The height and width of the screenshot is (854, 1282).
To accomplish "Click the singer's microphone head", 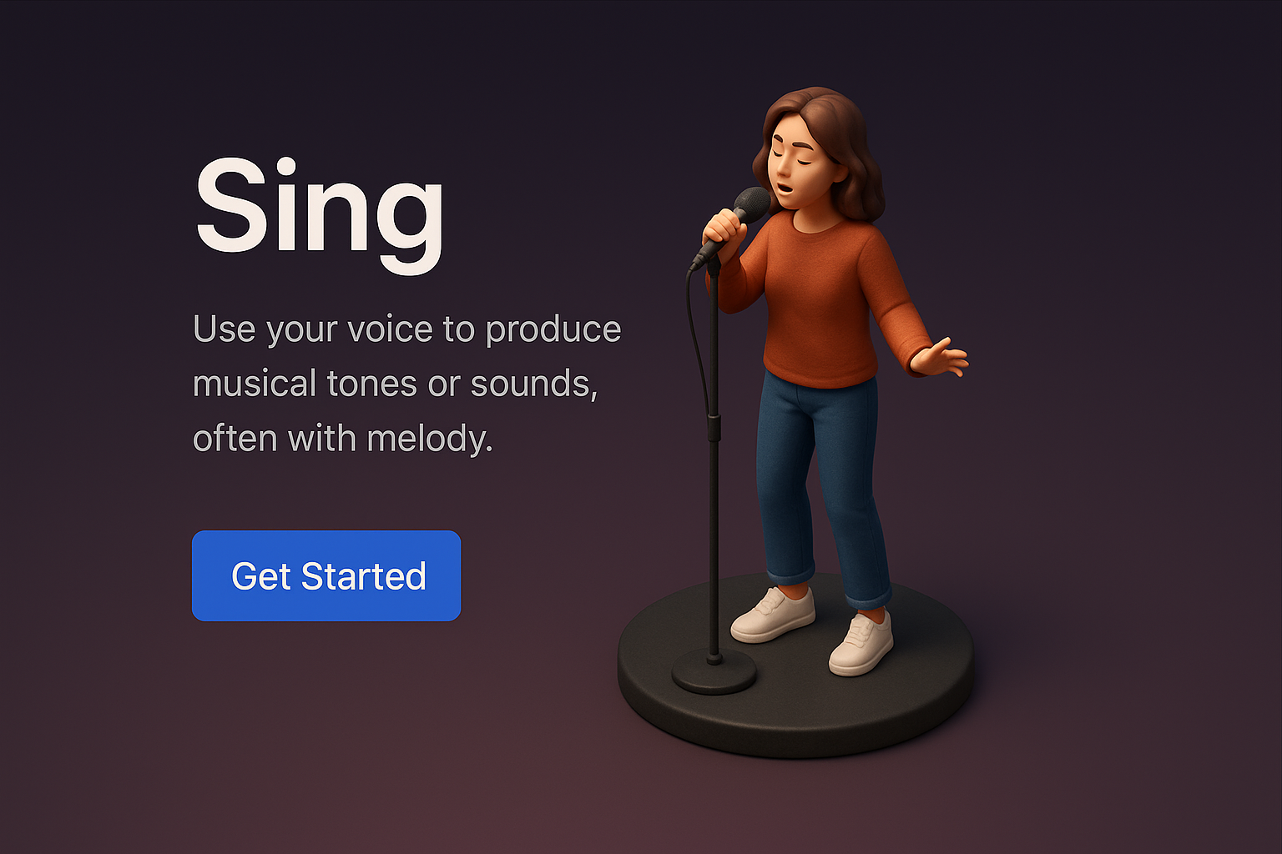I will (752, 205).
